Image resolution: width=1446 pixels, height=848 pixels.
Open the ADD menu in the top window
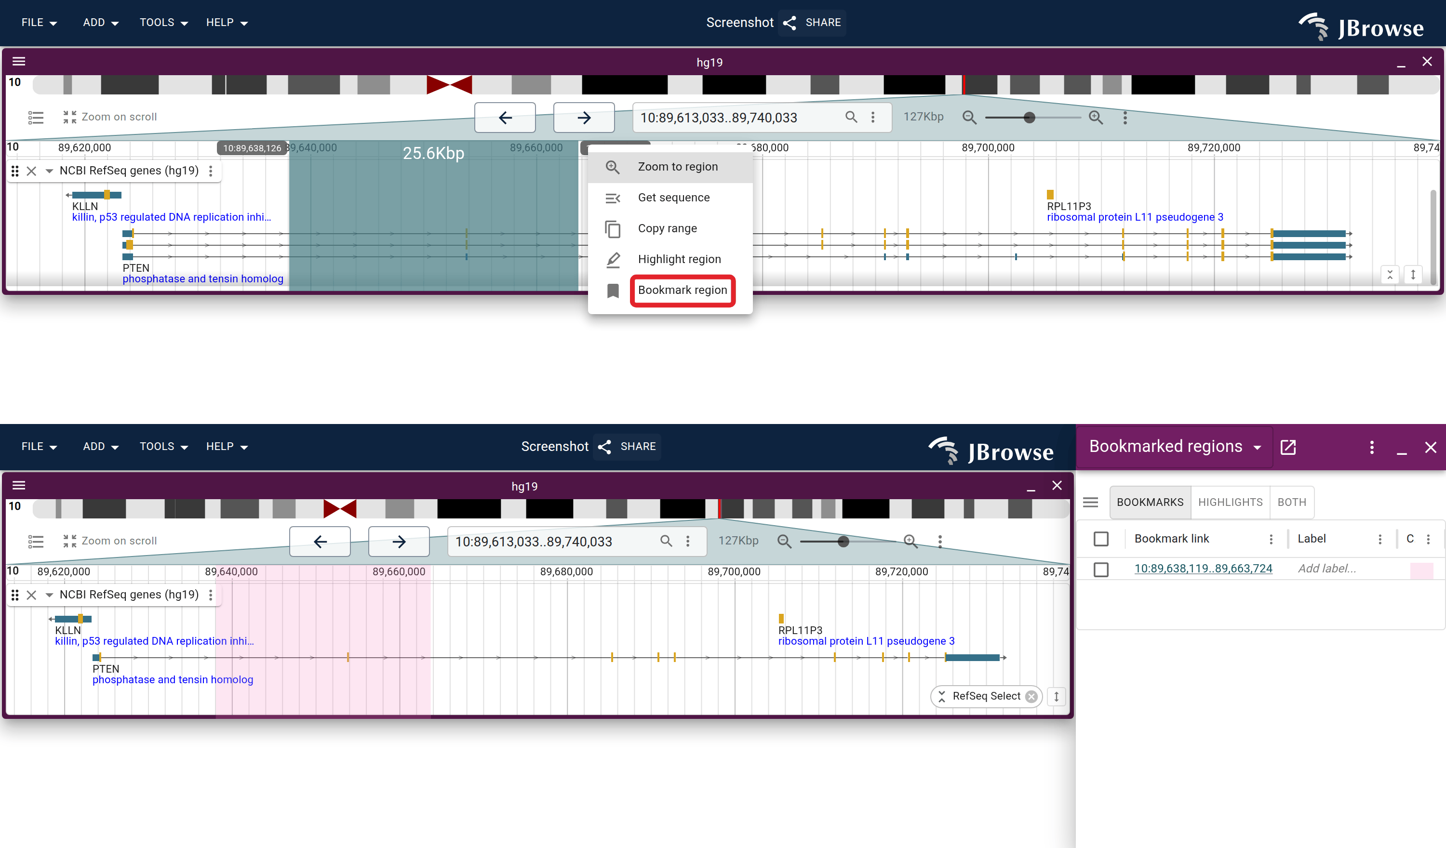pyautogui.click(x=100, y=22)
